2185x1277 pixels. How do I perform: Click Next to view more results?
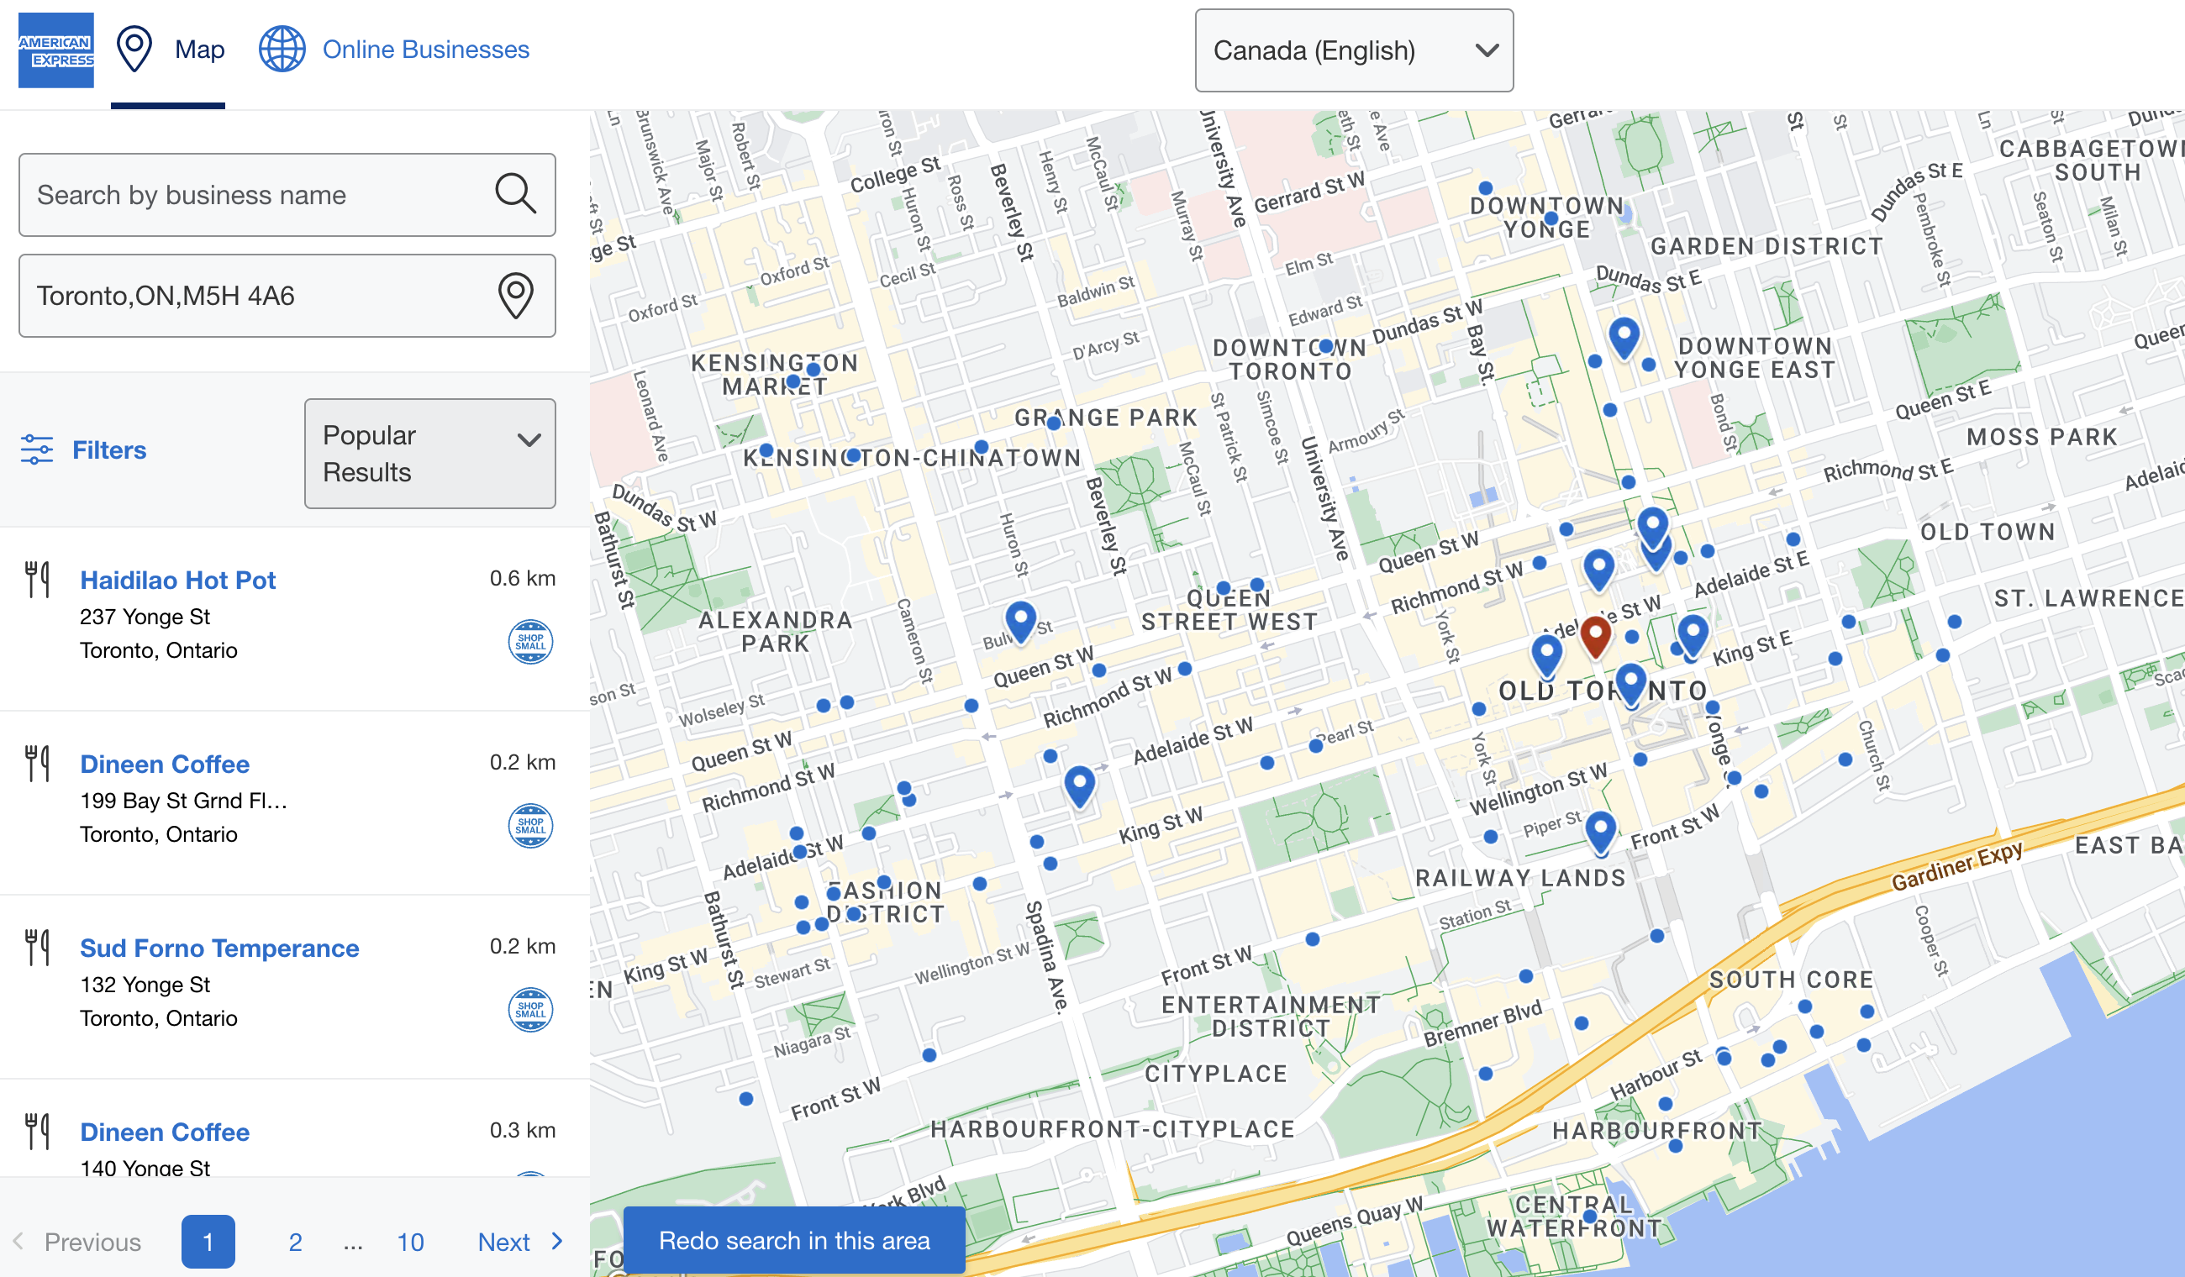(504, 1242)
